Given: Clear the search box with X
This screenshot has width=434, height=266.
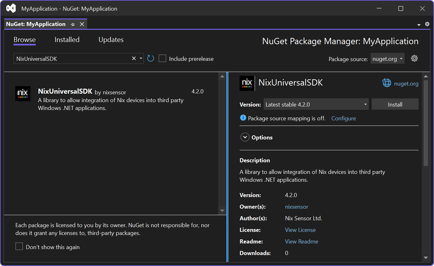Looking at the screenshot, I should click(134, 58).
